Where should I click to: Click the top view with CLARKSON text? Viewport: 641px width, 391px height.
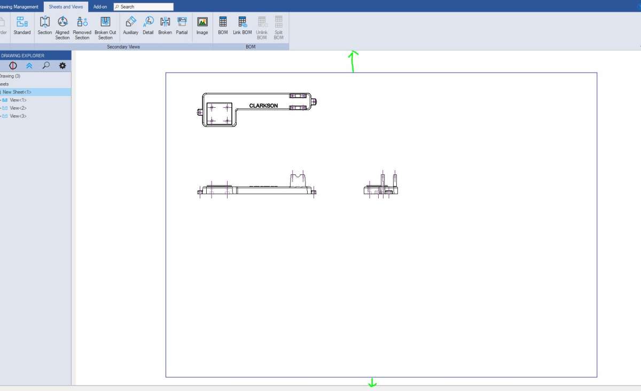click(257, 110)
